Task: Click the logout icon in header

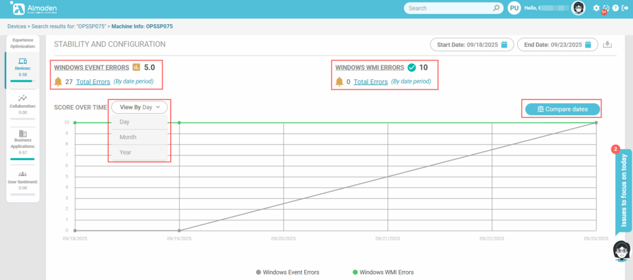Action: pos(624,8)
